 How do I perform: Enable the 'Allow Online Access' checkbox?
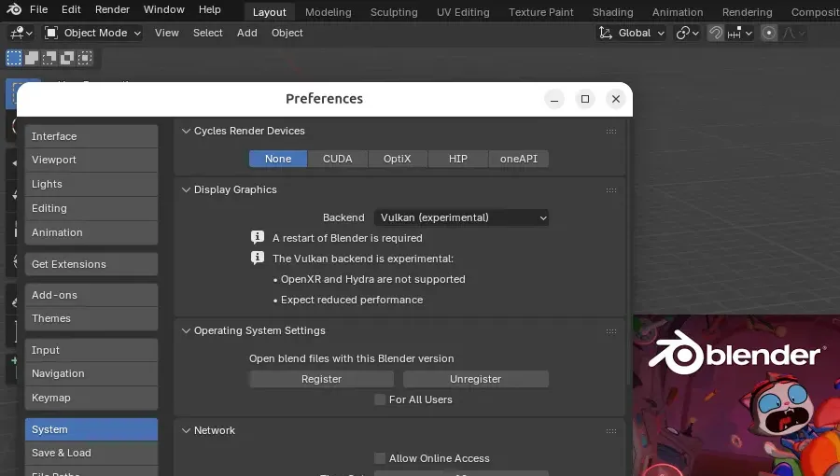tap(380, 458)
